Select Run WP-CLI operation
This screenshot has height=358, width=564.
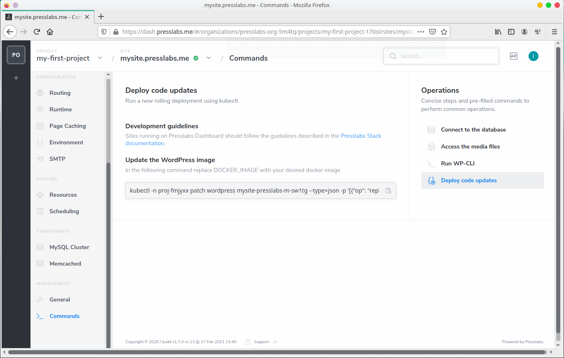point(482,163)
